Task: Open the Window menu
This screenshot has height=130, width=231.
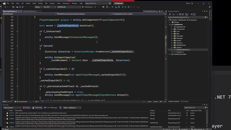Action: [x=74, y=3]
